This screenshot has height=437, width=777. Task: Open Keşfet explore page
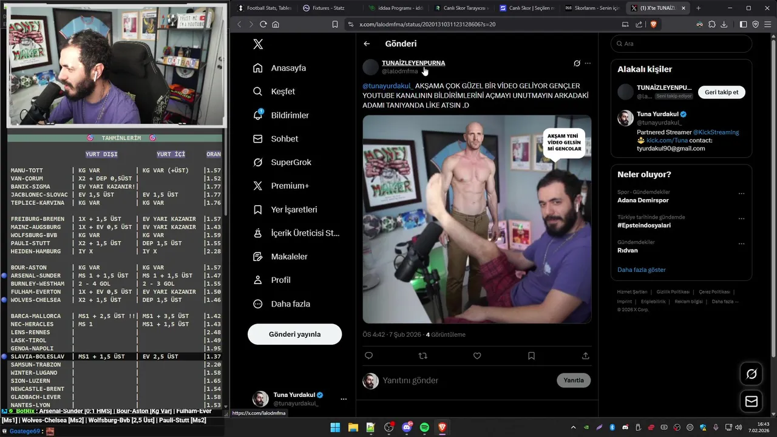click(274, 92)
